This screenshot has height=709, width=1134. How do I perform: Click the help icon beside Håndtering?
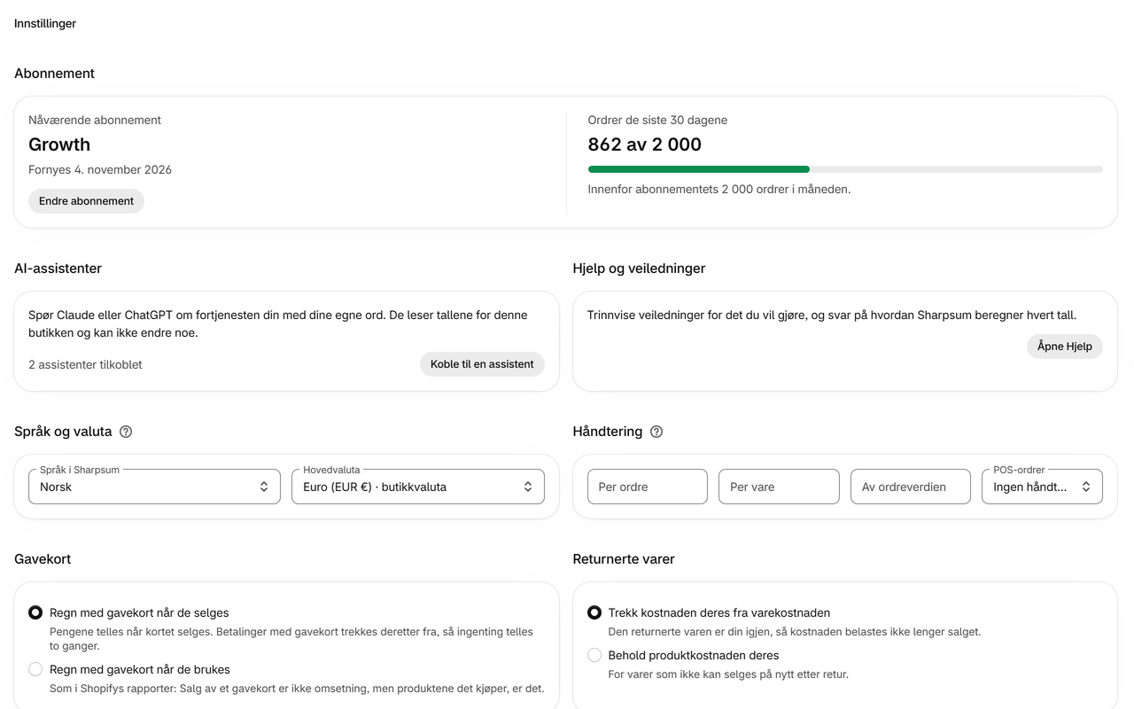pyautogui.click(x=656, y=432)
